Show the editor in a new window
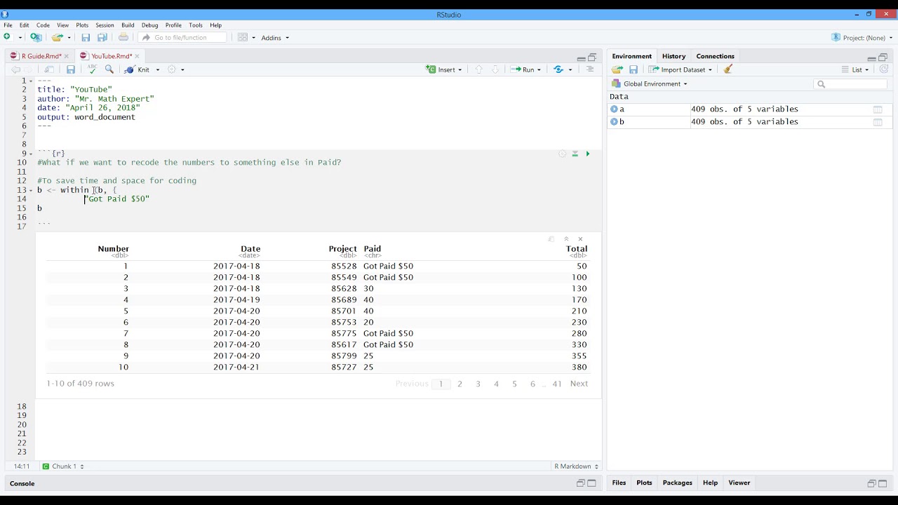This screenshot has width=898, height=505. 49,69
